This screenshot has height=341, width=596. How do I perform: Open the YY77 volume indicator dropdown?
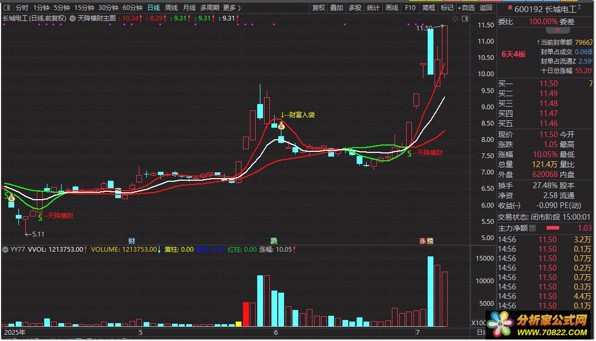coord(5,250)
